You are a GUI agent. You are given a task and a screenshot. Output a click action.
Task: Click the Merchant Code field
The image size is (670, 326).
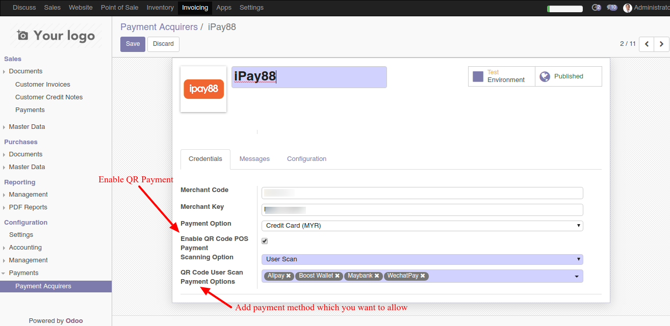(422, 193)
